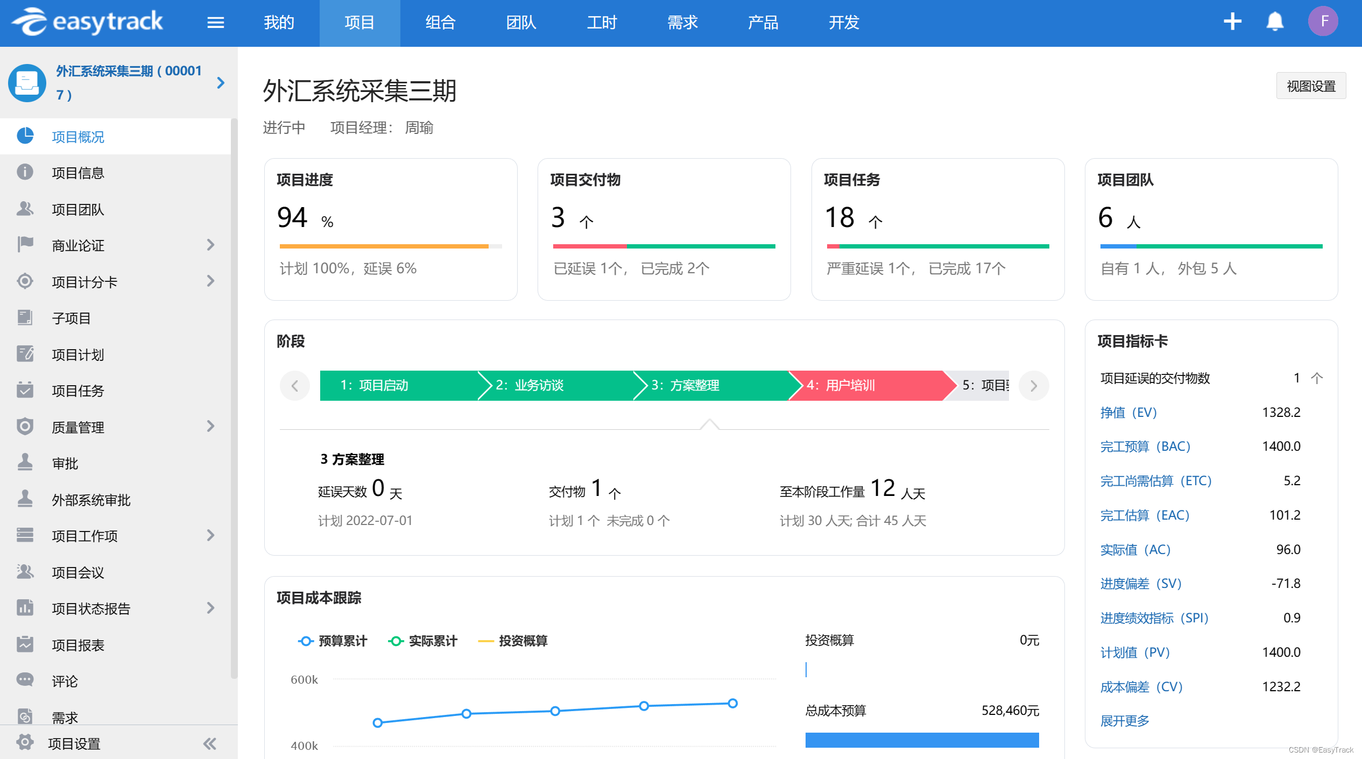This screenshot has height=759, width=1362.
Task: Switch to the 工时 tab
Action: click(x=601, y=23)
